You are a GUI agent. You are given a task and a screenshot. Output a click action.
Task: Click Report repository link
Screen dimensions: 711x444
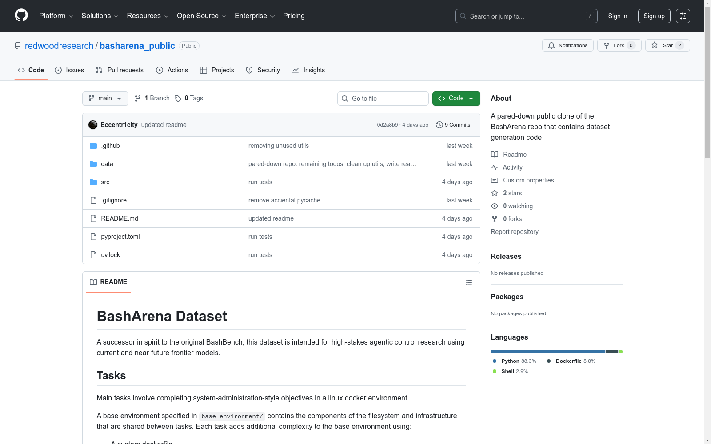coord(515,232)
